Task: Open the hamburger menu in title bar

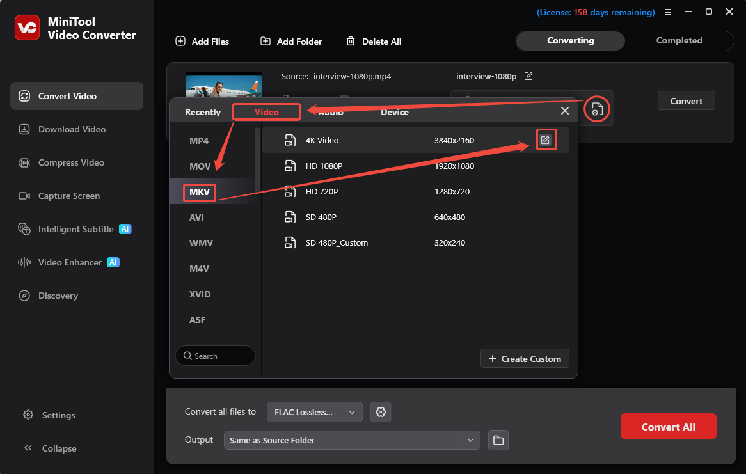Action: click(668, 12)
